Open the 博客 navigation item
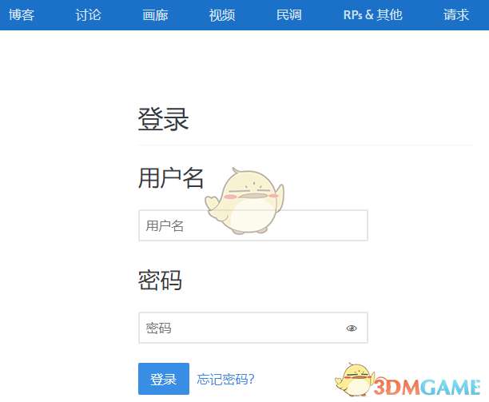The height and width of the screenshot is (402, 489). (x=22, y=15)
